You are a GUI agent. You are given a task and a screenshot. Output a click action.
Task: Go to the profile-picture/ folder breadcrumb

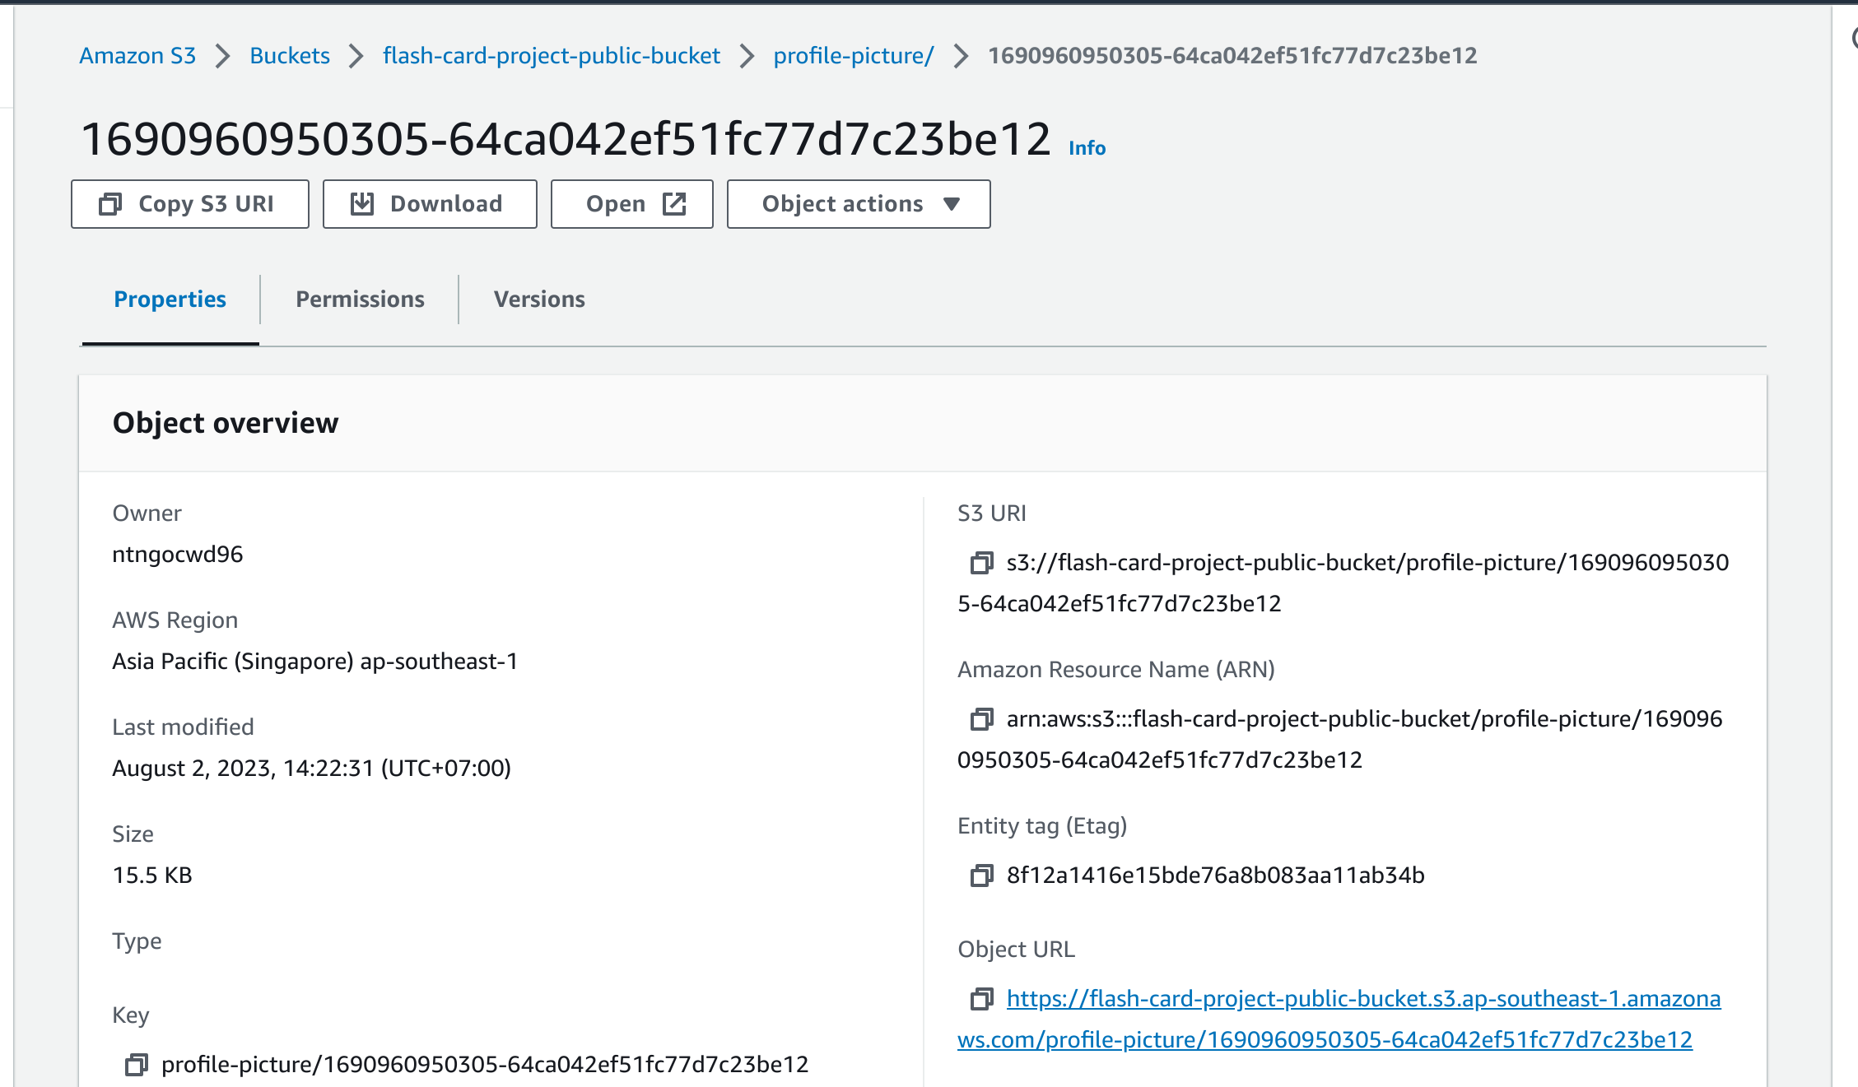point(852,55)
